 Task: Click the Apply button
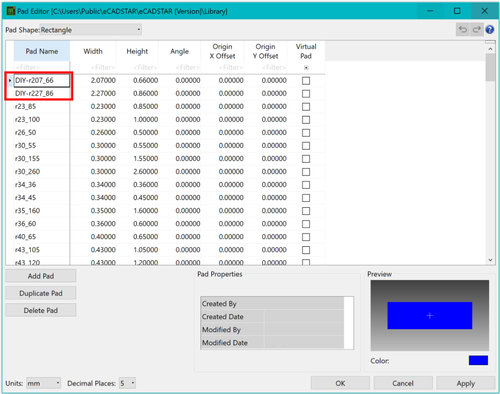pos(466,383)
